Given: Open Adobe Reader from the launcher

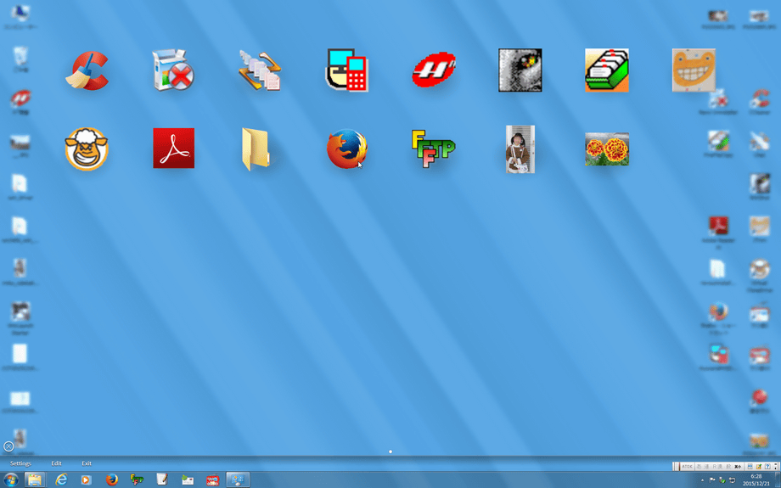Looking at the screenshot, I should click(x=173, y=149).
